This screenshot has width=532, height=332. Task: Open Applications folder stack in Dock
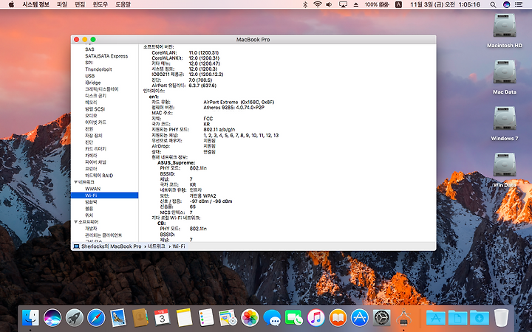click(x=436, y=318)
